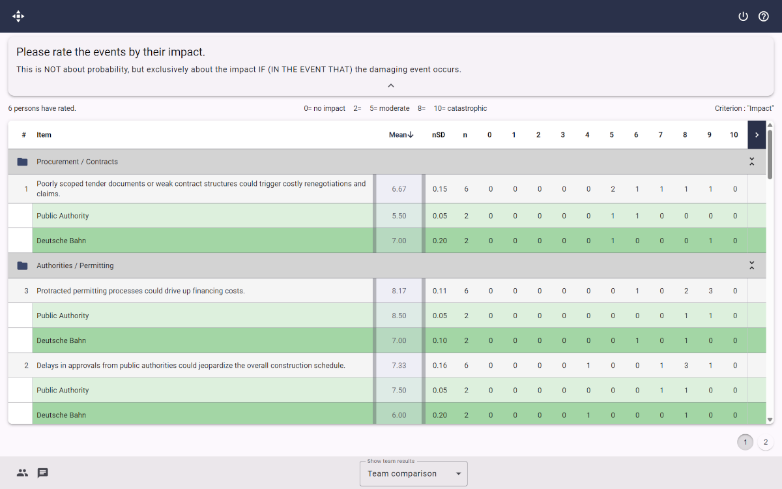Click the Authorities / Permitting group title
Image resolution: width=782 pixels, height=489 pixels.
tap(75, 265)
